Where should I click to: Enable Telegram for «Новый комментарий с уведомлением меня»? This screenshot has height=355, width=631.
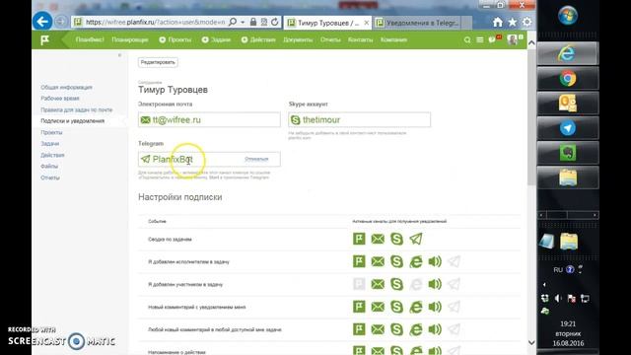coord(454,307)
